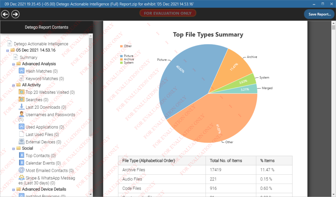The image size is (336, 197).
Task: Click the Skype & WhatsApp Messages icon
Action: (x=21, y=178)
